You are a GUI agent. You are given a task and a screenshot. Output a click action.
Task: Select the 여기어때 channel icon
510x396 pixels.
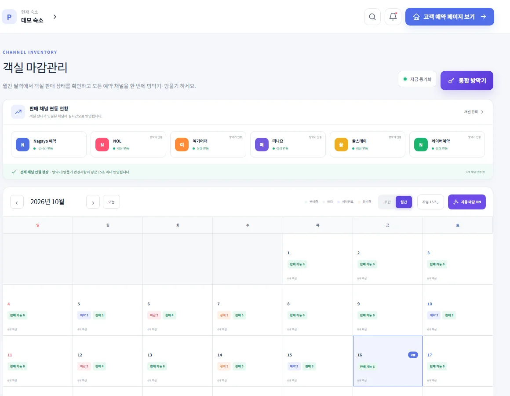coord(182,144)
